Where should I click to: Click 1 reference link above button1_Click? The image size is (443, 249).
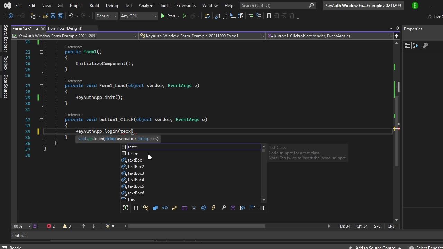(74, 114)
